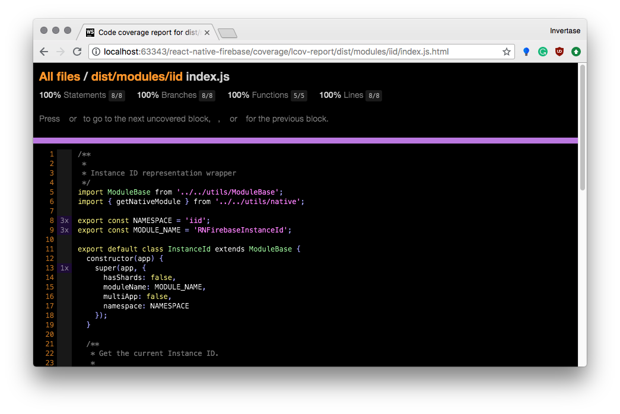620x414 pixels.
Task: Click the browser forward arrow
Action: (x=61, y=52)
